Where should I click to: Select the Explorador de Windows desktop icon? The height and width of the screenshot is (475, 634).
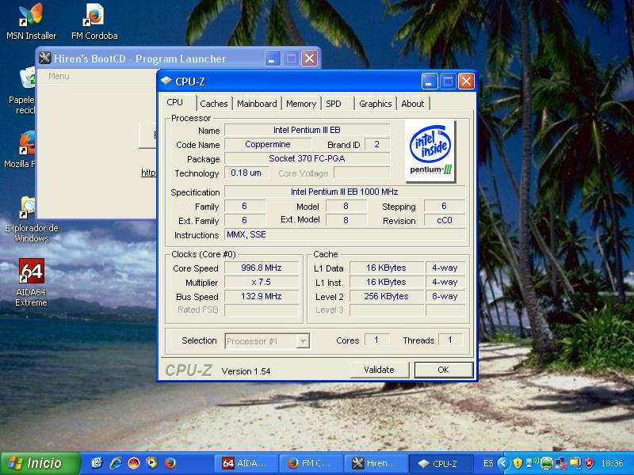(x=31, y=219)
